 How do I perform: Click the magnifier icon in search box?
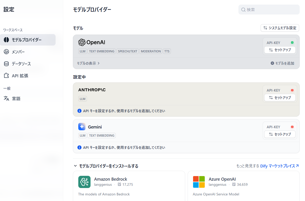point(243,10)
